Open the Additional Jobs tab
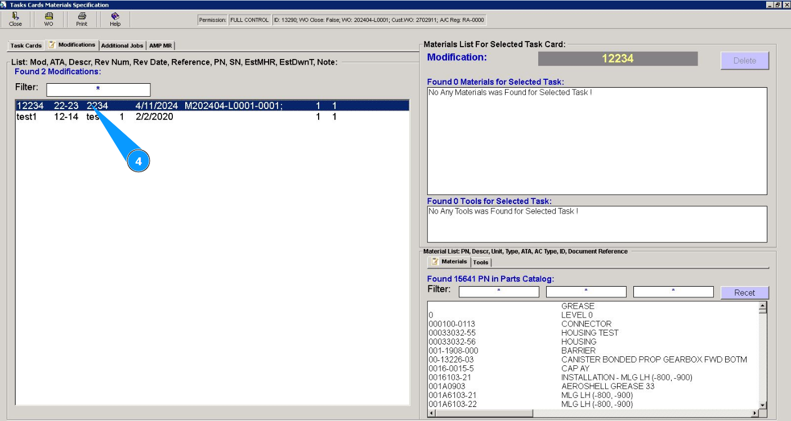 click(x=123, y=46)
